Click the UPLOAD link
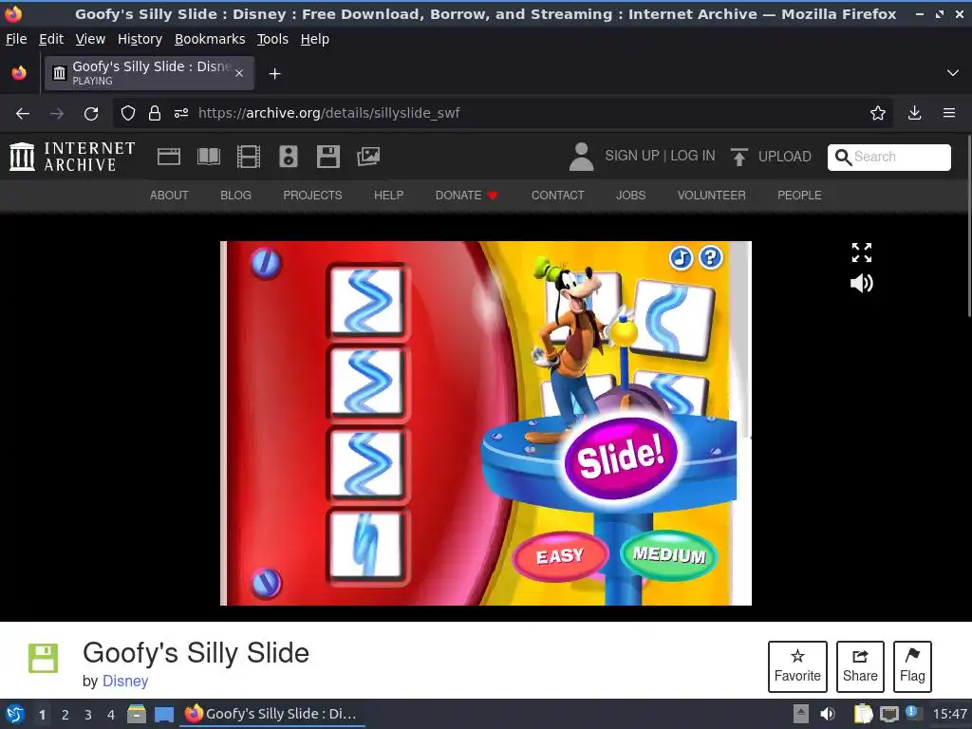The width and height of the screenshot is (972, 729). tap(784, 157)
